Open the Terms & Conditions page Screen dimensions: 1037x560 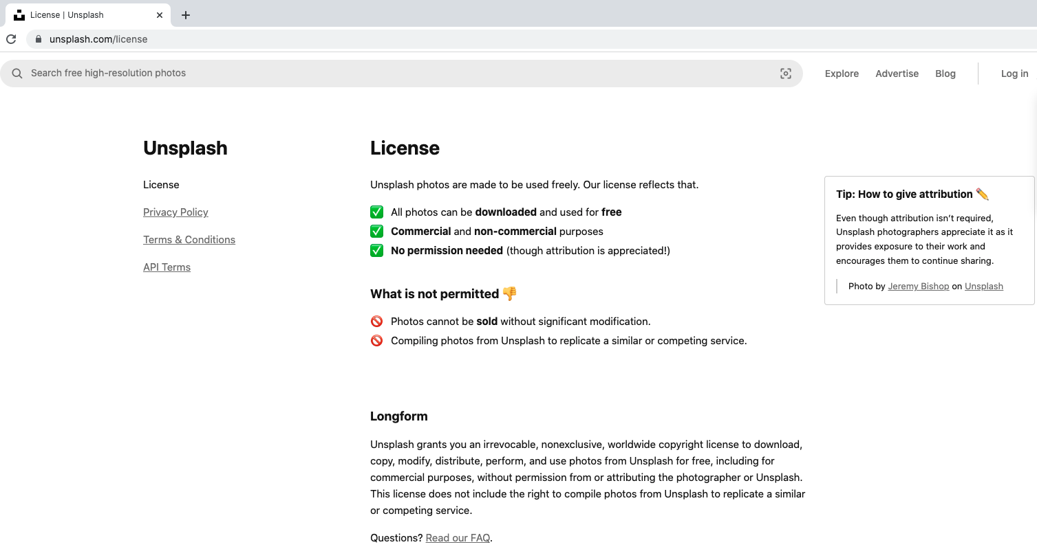click(189, 239)
